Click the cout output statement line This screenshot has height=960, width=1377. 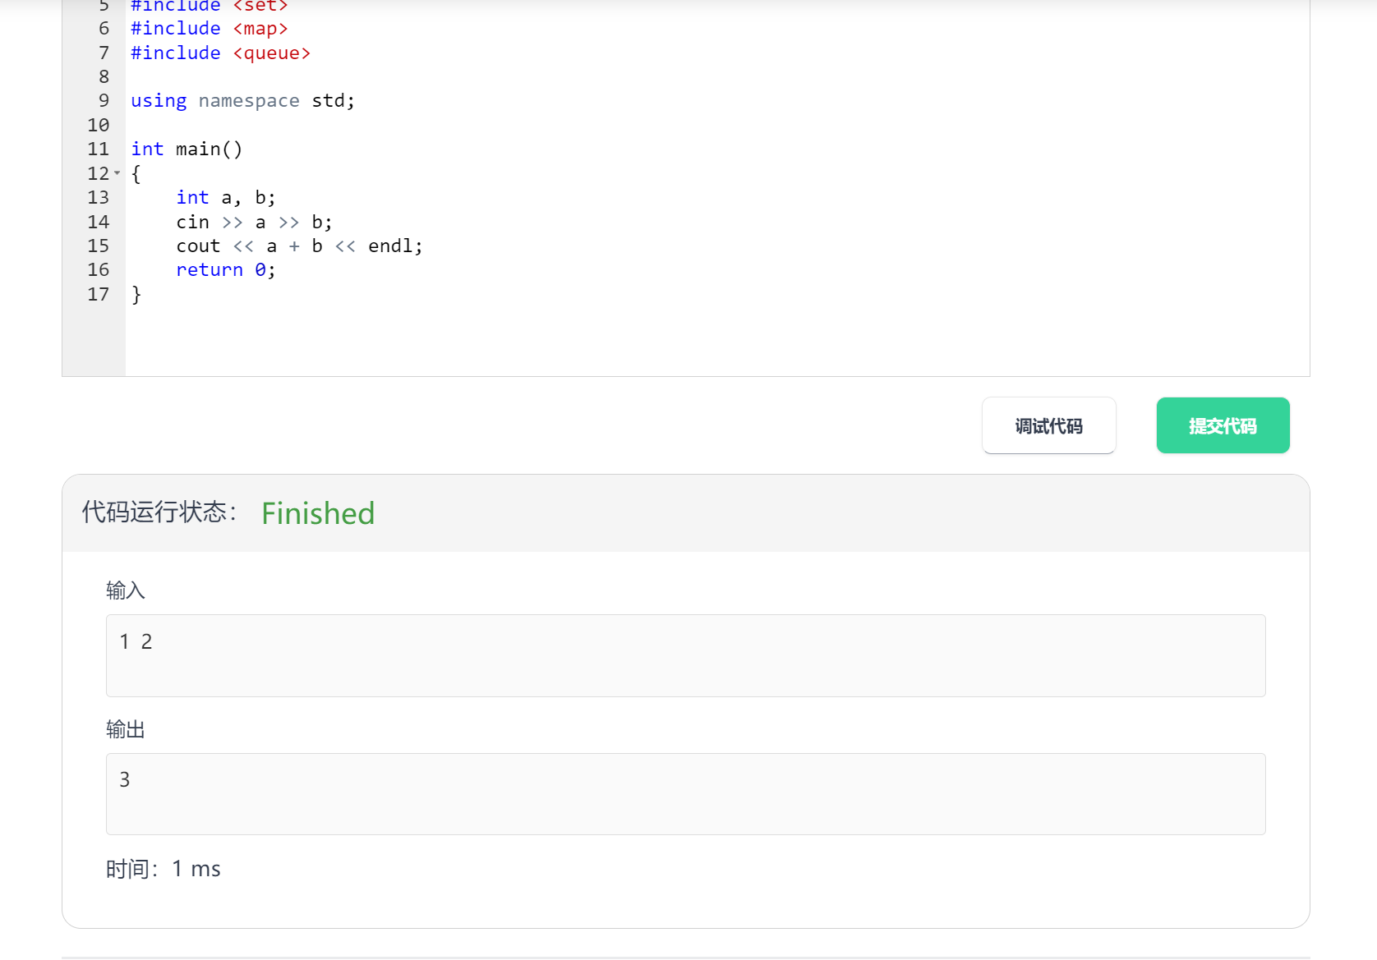click(x=298, y=246)
